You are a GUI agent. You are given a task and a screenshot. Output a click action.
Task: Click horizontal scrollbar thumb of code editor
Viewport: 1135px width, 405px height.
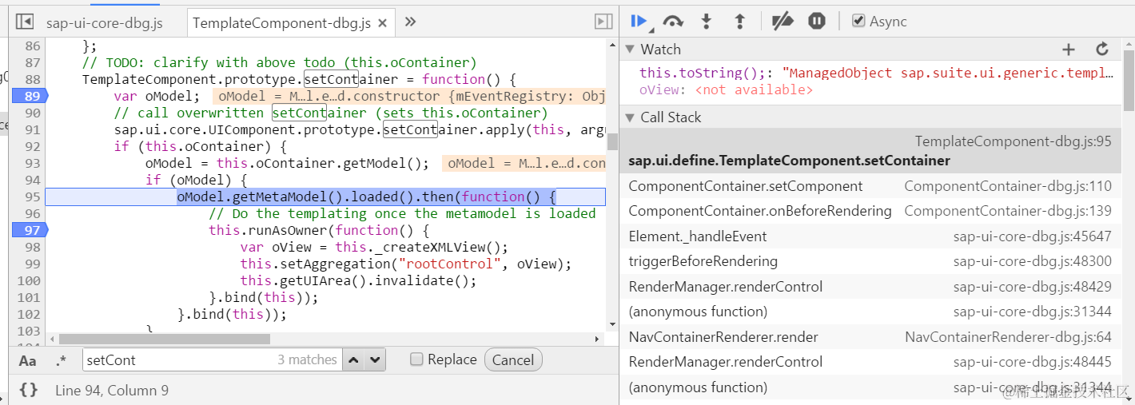[164, 339]
